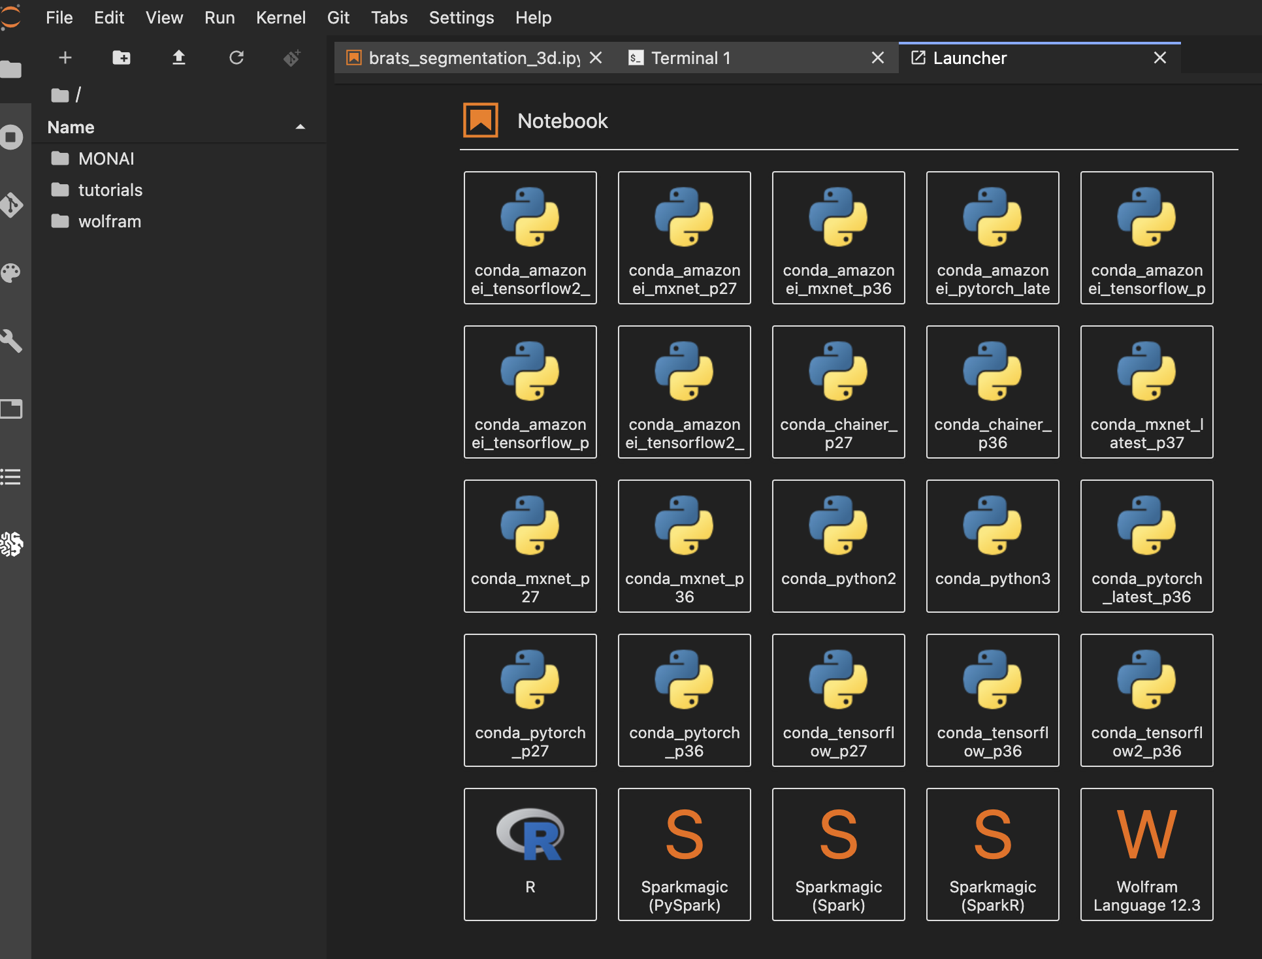This screenshot has width=1262, height=959.
Task: Open the File Browser sidebar panel
Action: click(x=11, y=69)
